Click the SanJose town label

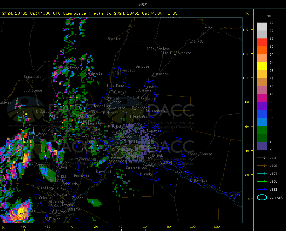[x=142, y=66]
